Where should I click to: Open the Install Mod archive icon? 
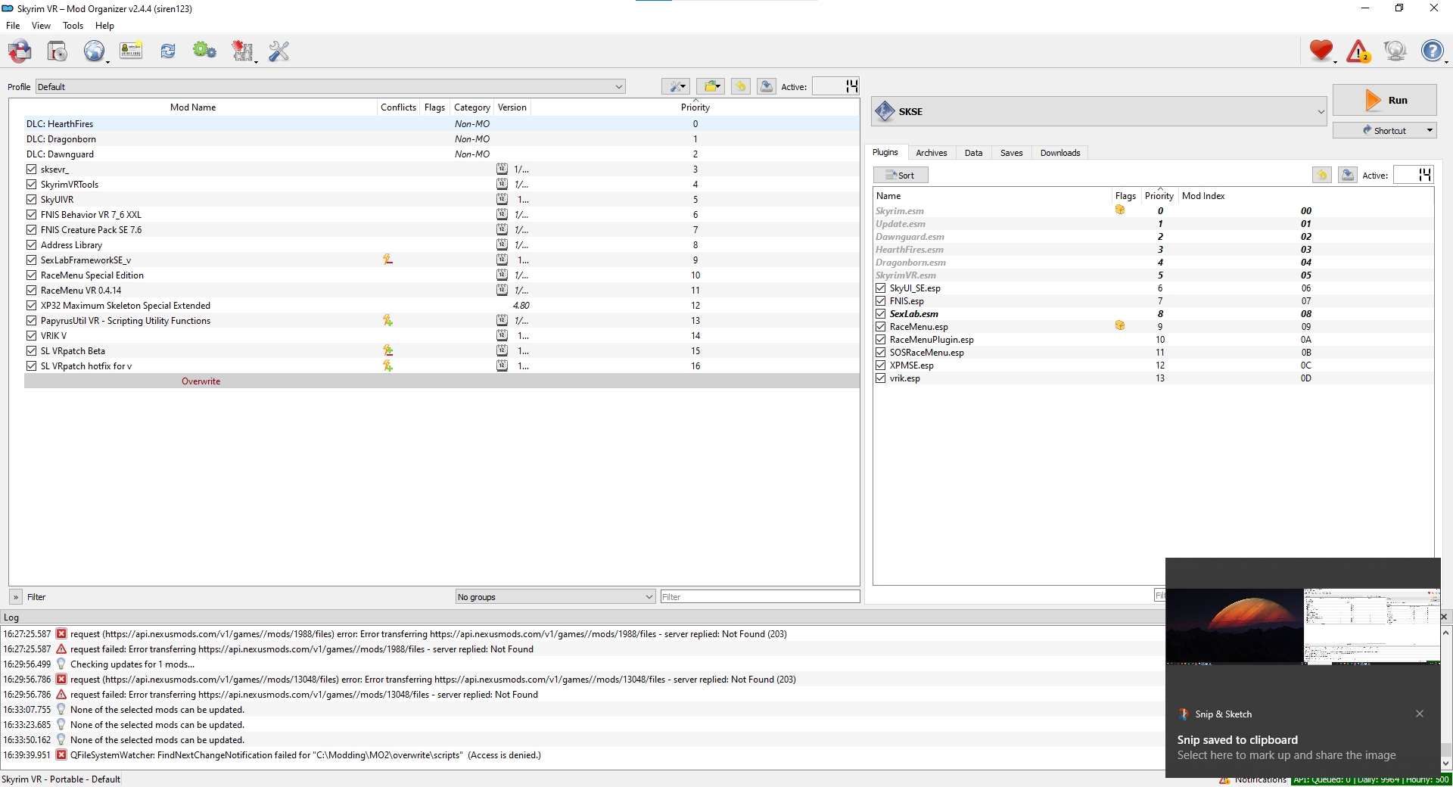pyautogui.click(x=20, y=51)
